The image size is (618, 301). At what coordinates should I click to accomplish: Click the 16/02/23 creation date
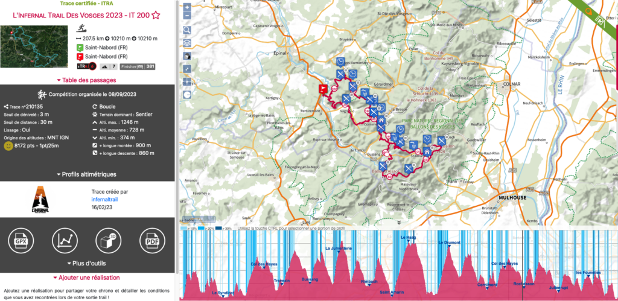tap(103, 206)
